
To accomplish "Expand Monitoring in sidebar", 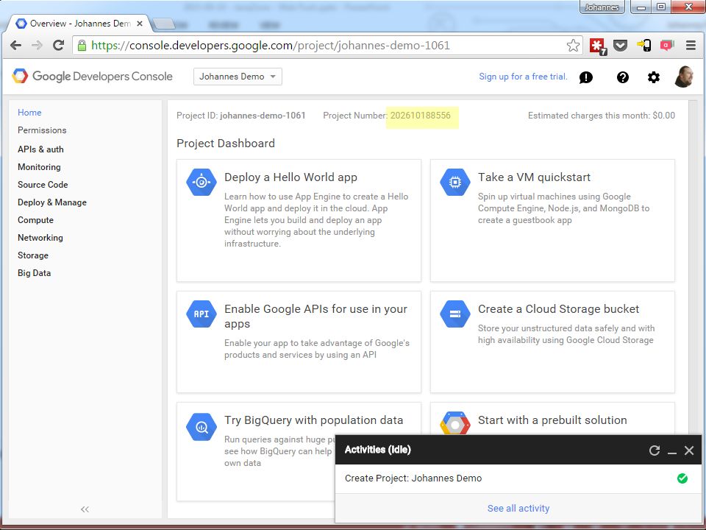I will [x=39, y=167].
